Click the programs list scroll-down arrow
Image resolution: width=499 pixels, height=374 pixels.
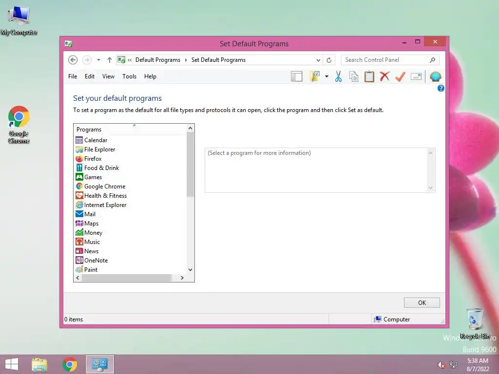tap(190, 269)
